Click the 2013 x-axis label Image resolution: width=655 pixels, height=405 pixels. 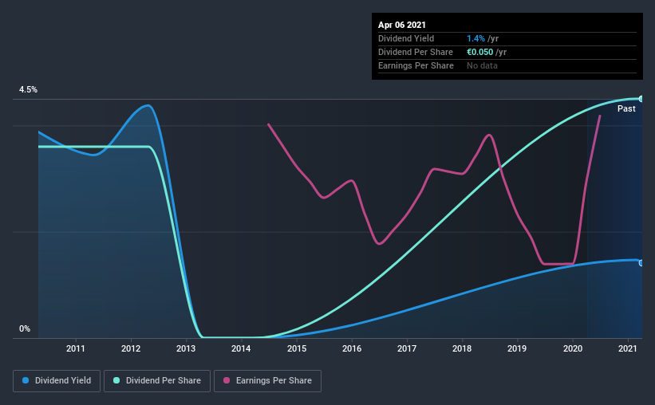[186, 348]
